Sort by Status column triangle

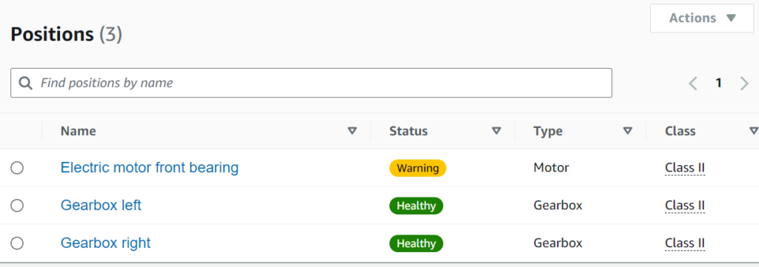point(496,131)
